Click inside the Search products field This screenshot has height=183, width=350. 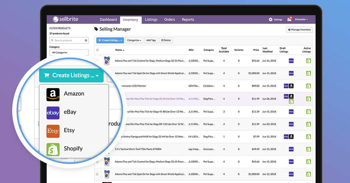[x=69, y=41]
